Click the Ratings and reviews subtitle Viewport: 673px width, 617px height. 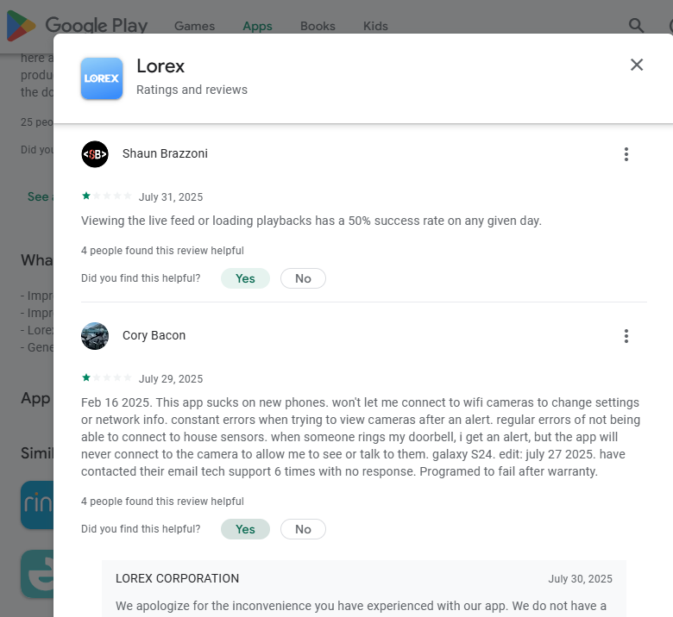192,90
